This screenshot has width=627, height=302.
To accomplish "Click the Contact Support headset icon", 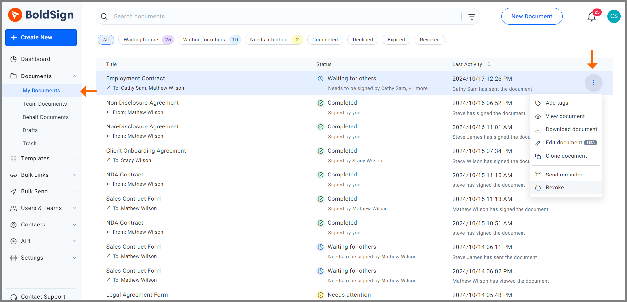I will 14,297.
